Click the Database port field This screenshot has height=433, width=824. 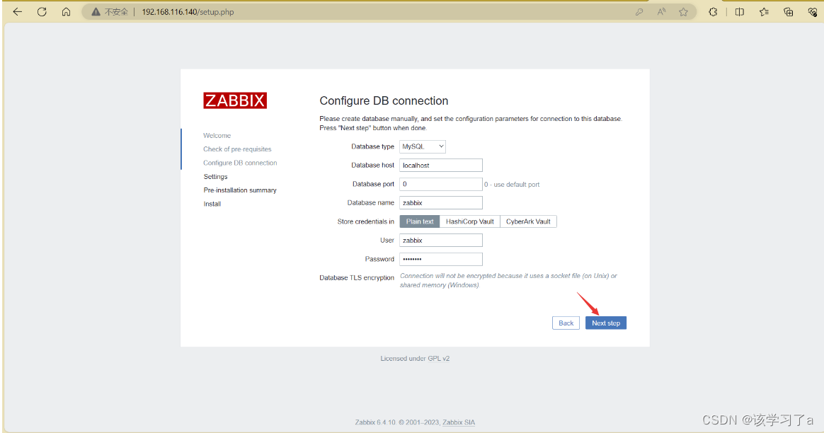(x=441, y=184)
